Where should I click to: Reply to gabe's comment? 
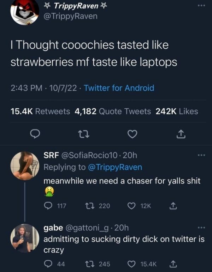48,264
